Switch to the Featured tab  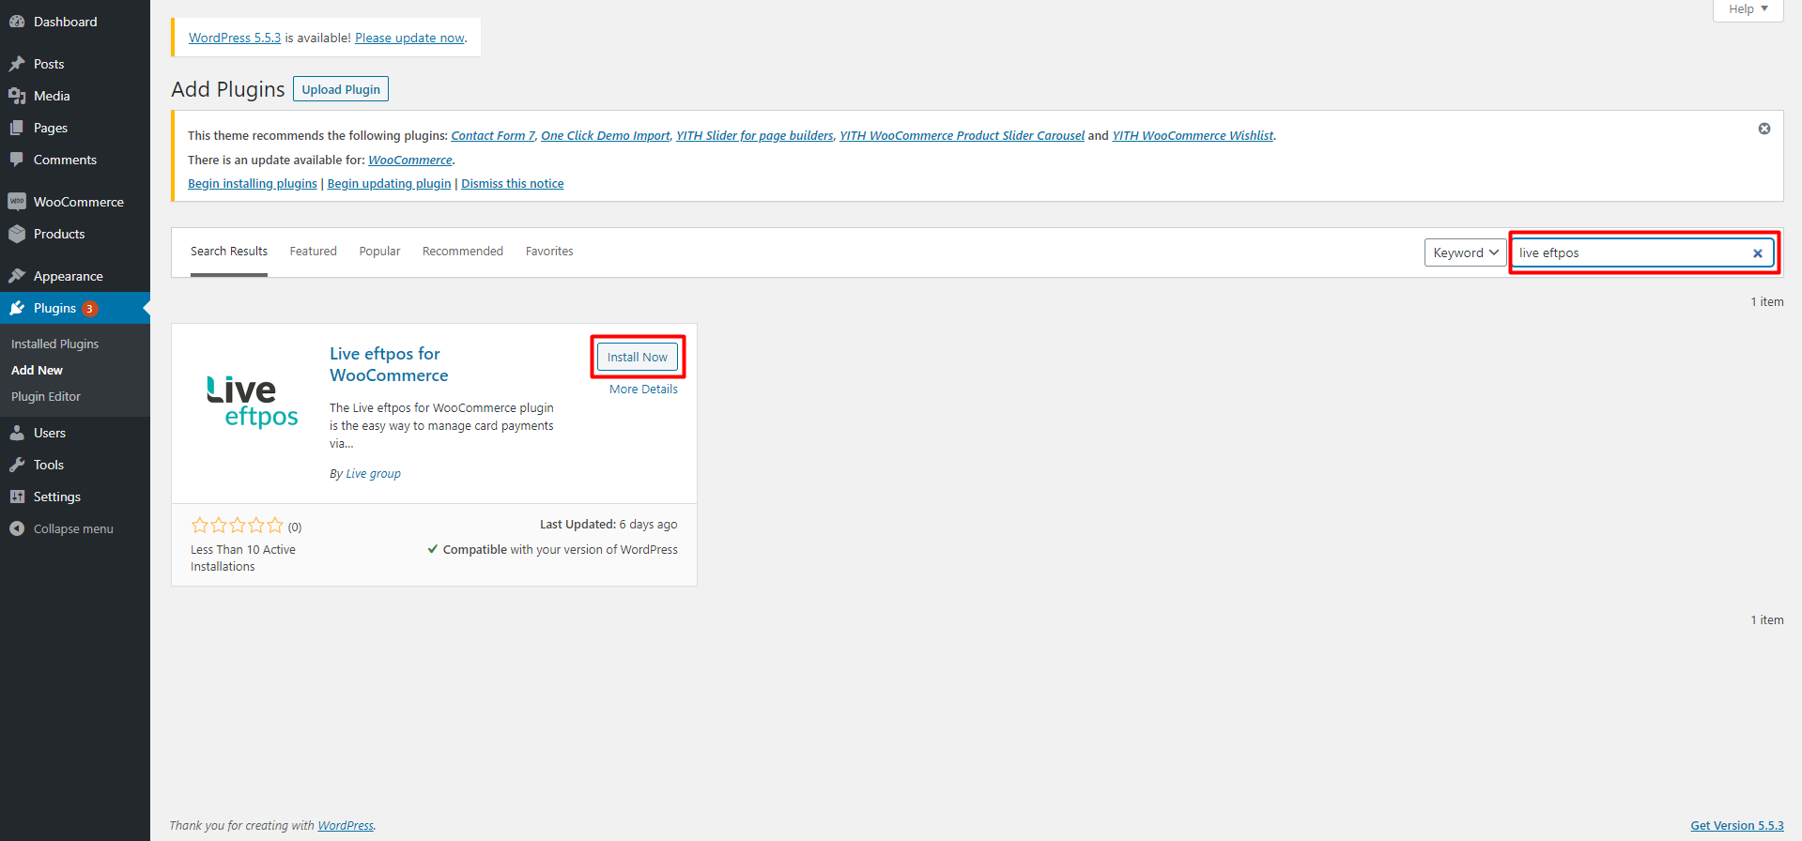pyautogui.click(x=314, y=252)
